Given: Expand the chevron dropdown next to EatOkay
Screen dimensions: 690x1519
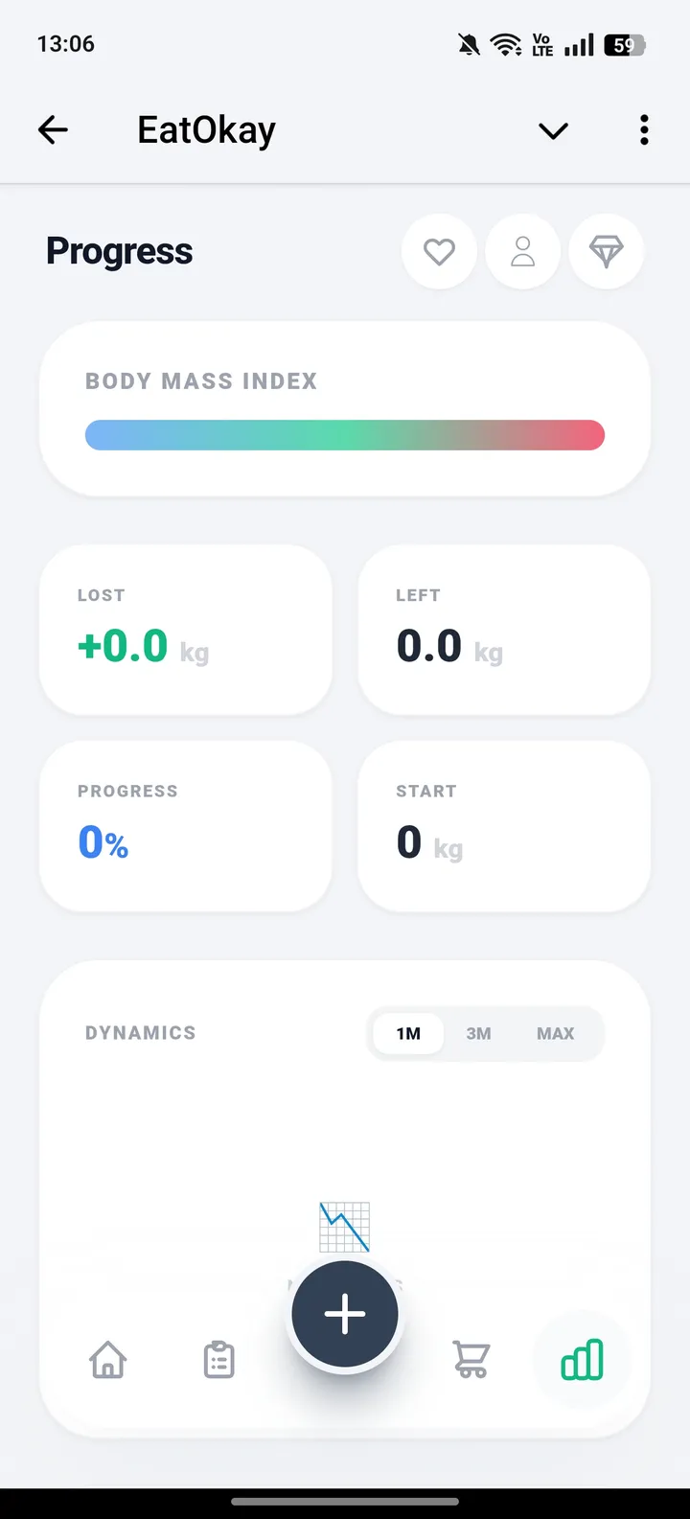Looking at the screenshot, I should [x=553, y=130].
